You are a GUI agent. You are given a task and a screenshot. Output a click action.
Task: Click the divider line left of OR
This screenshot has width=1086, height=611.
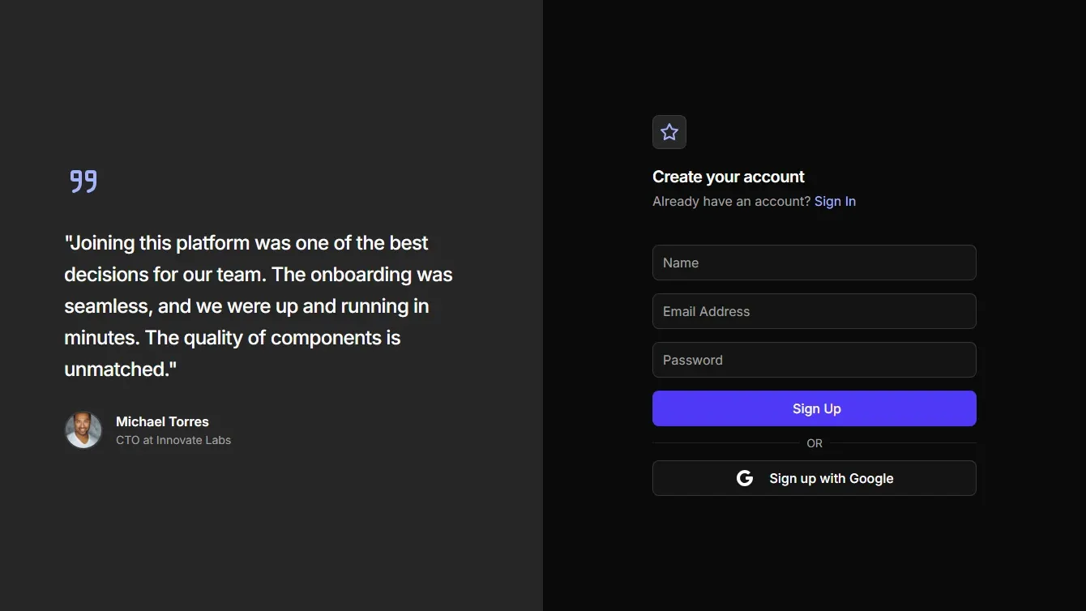tap(725, 443)
